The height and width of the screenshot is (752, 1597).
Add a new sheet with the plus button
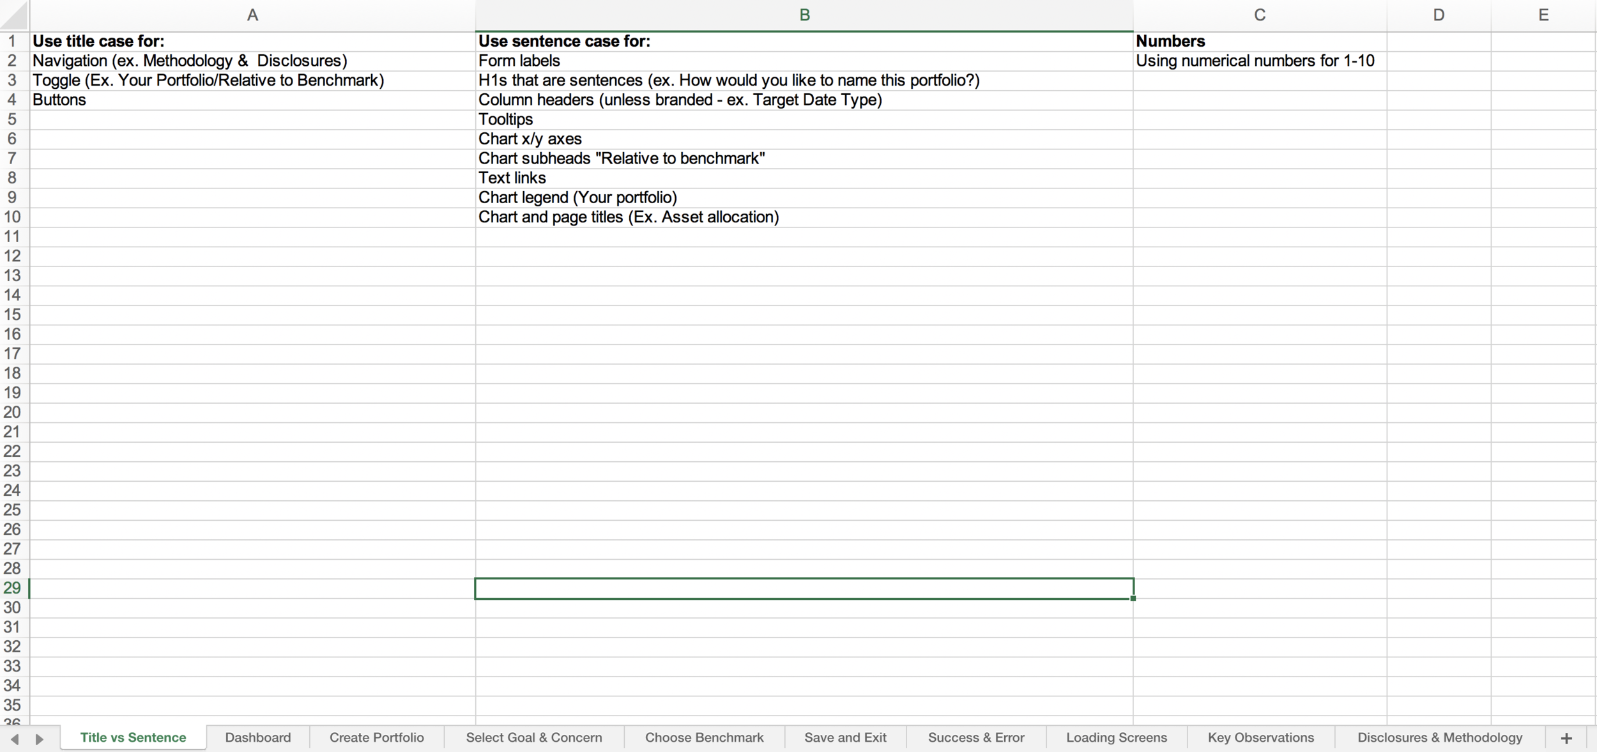click(x=1566, y=737)
